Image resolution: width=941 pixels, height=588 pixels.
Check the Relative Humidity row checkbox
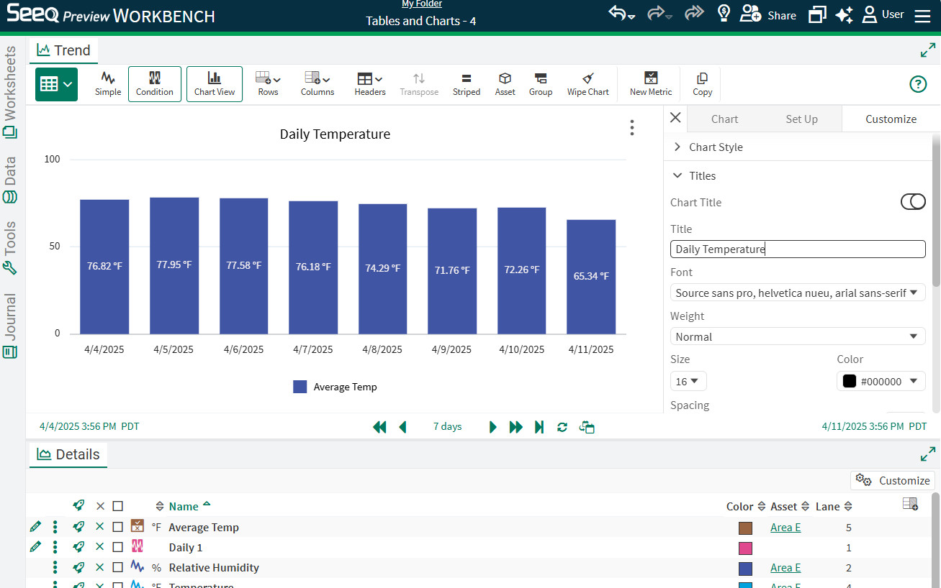pos(117,567)
